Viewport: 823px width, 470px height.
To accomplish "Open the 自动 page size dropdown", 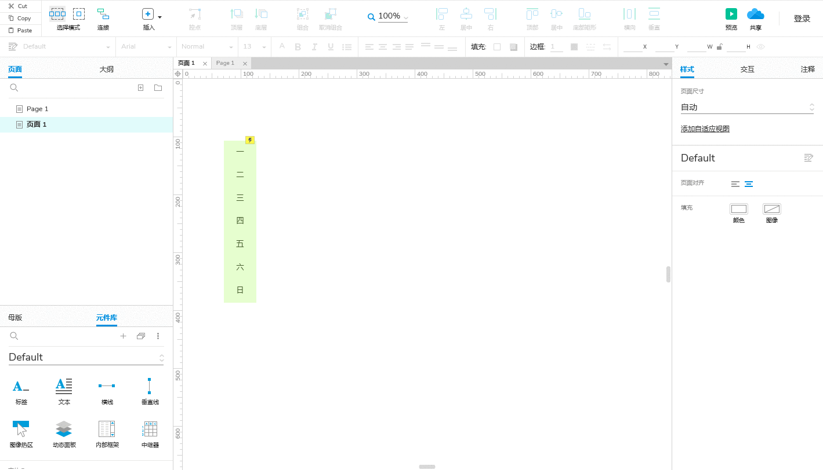I will pyautogui.click(x=747, y=107).
